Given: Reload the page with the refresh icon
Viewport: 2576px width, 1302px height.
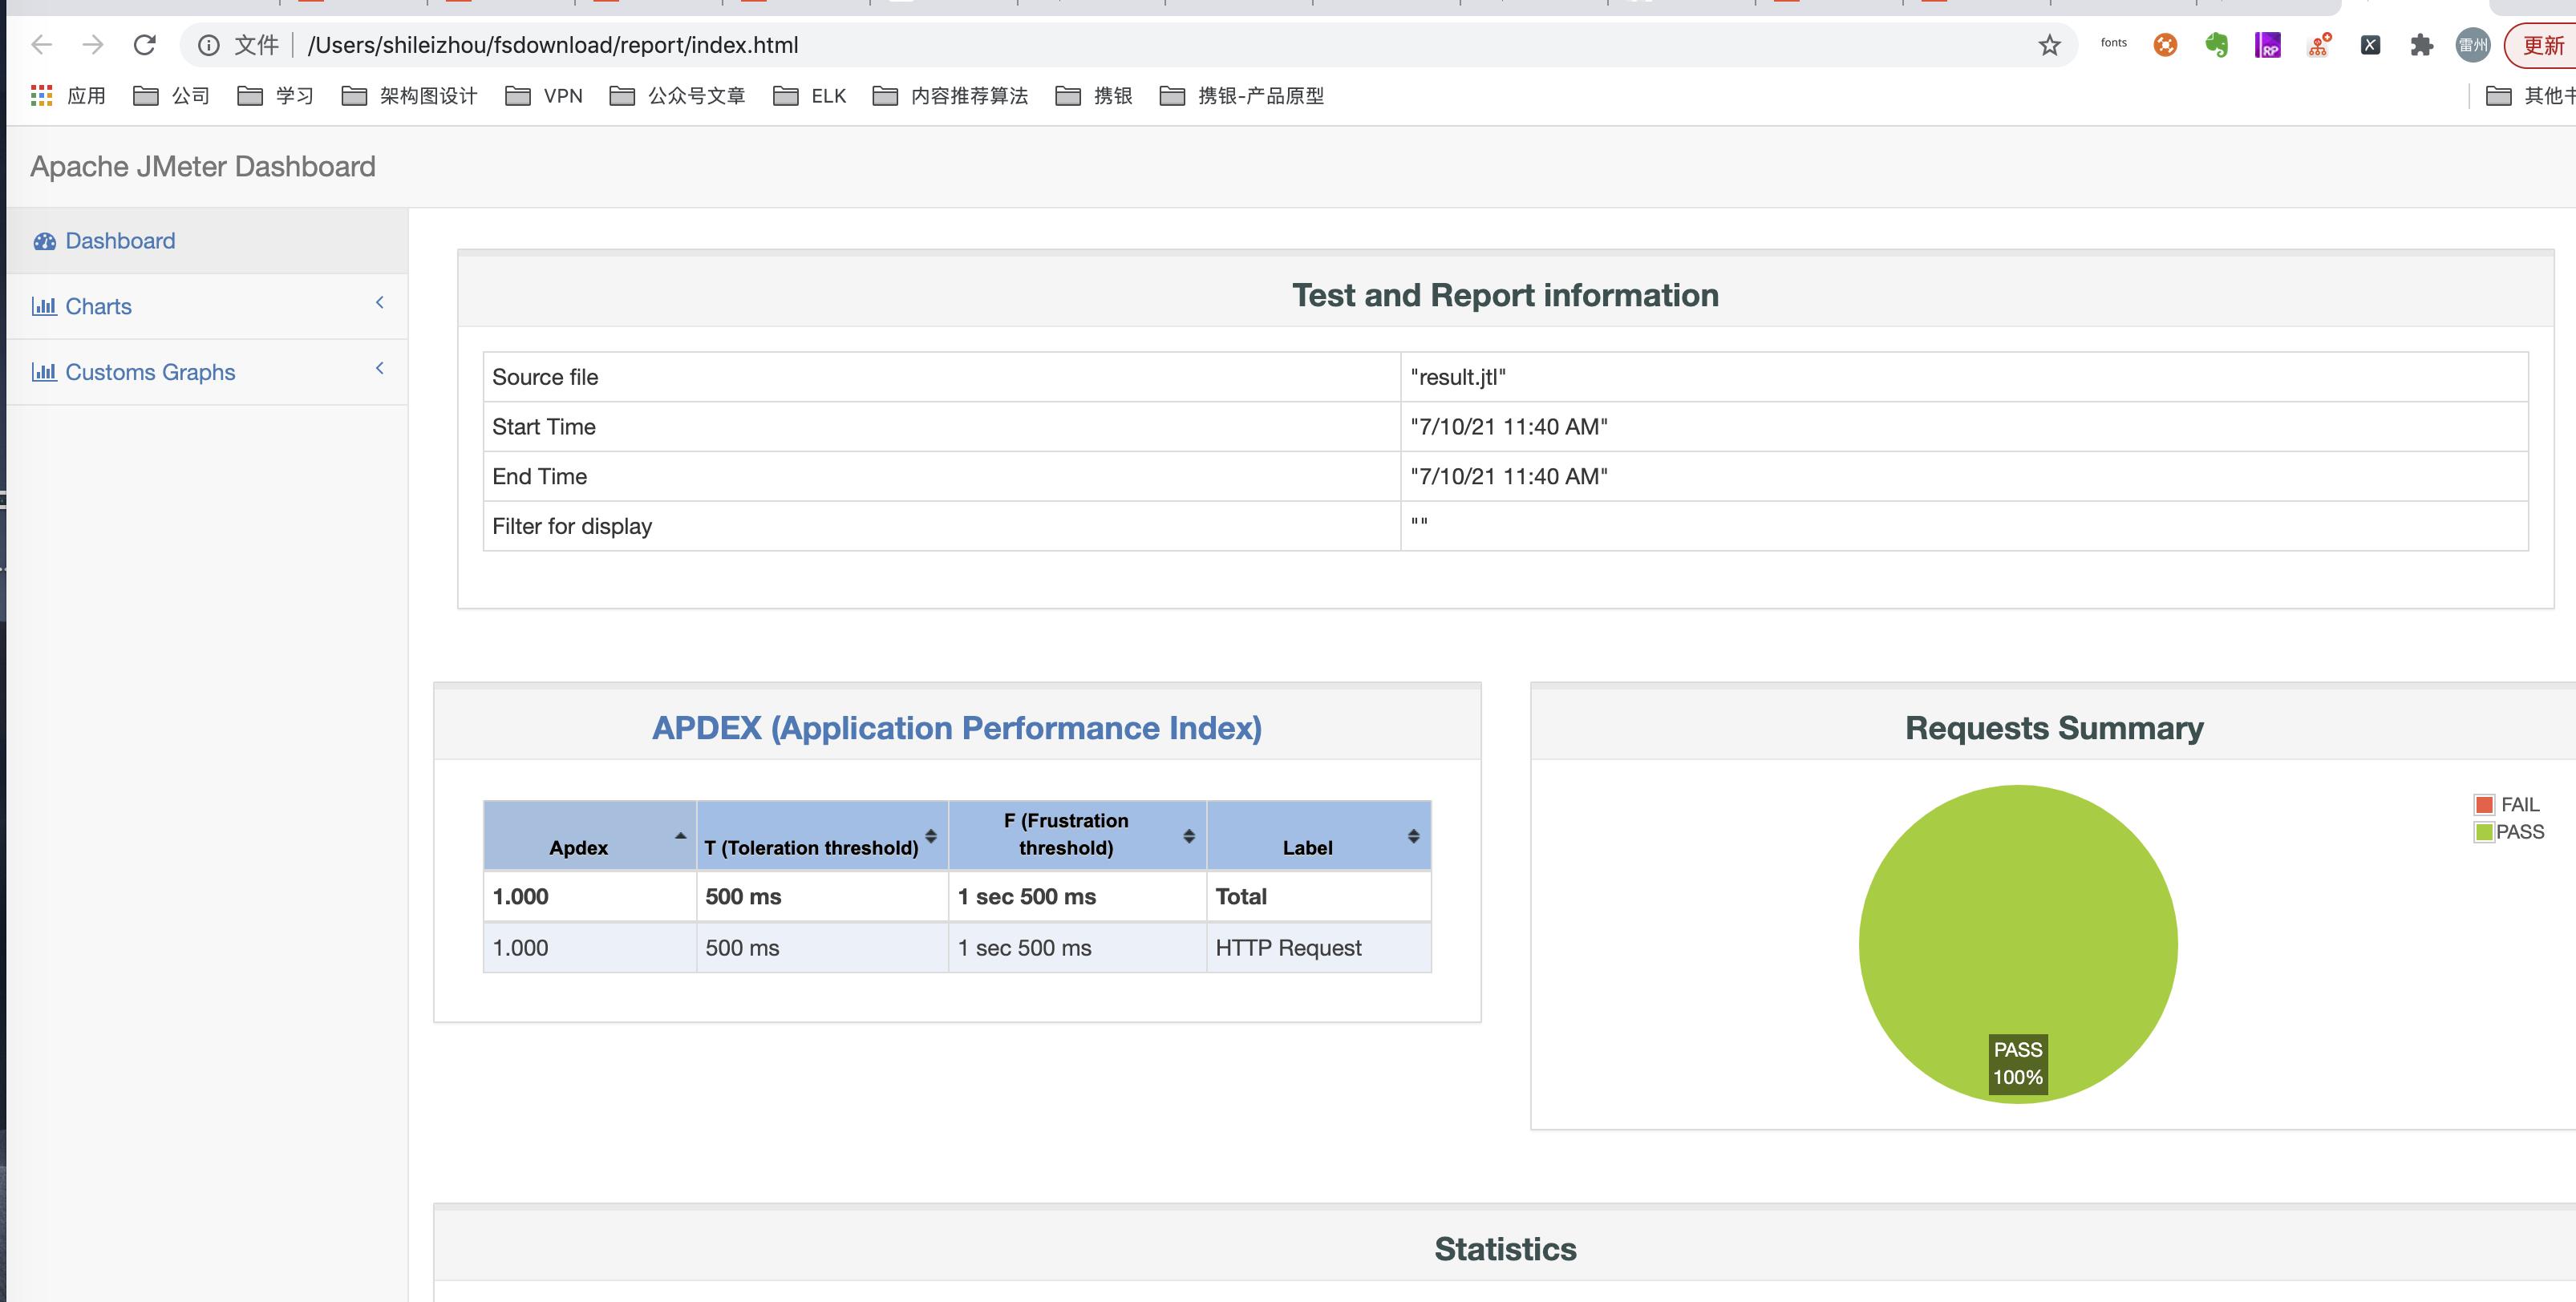Looking at the screenshot, I should 145,45.
